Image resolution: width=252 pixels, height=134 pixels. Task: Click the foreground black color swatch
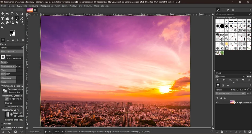click(x=11, y=32)
